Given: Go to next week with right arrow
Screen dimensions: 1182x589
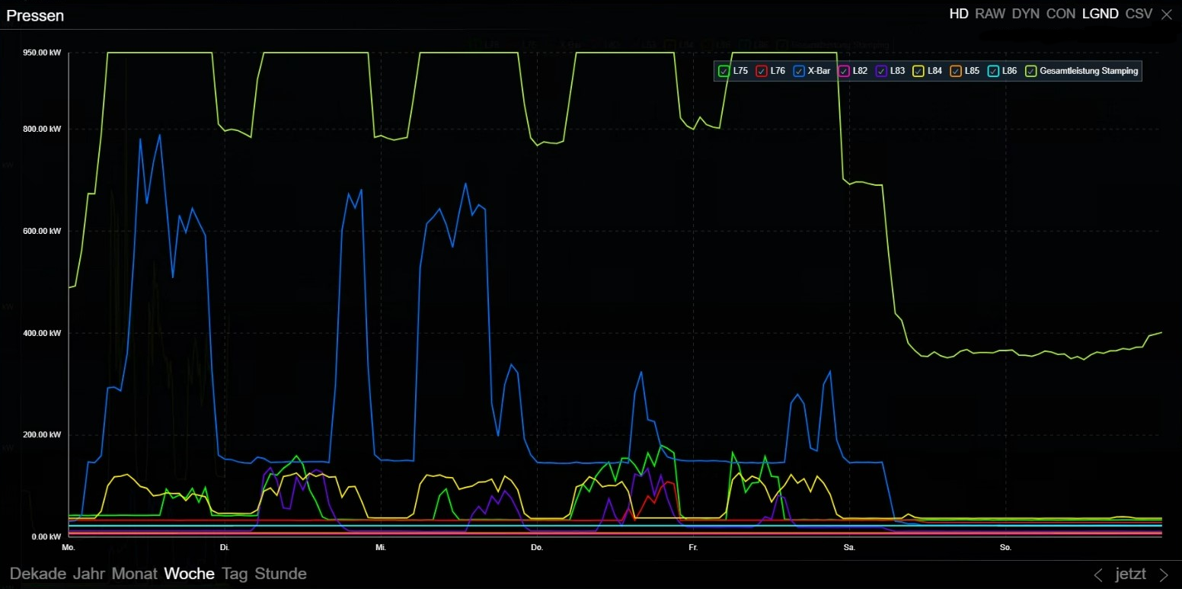Looking at the screenshot, I should (1164, 575).
